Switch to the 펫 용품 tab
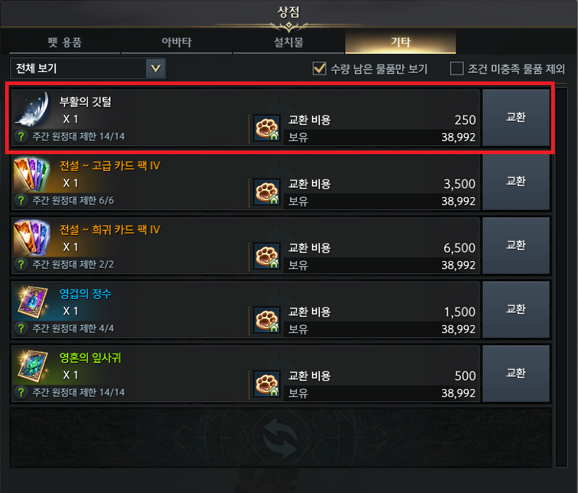The height and width of the screenshot is (493, 578). pos(65,42)
